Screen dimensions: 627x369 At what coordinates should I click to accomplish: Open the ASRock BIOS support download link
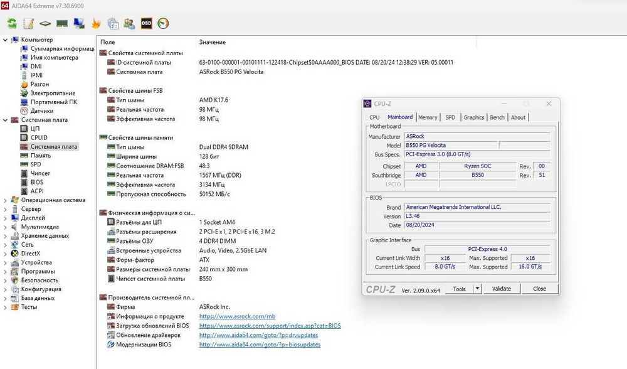[x=270, y=326]
